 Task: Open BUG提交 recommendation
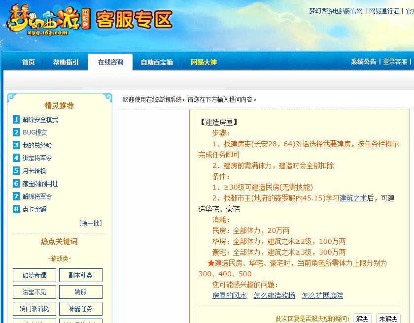(35, 132)
